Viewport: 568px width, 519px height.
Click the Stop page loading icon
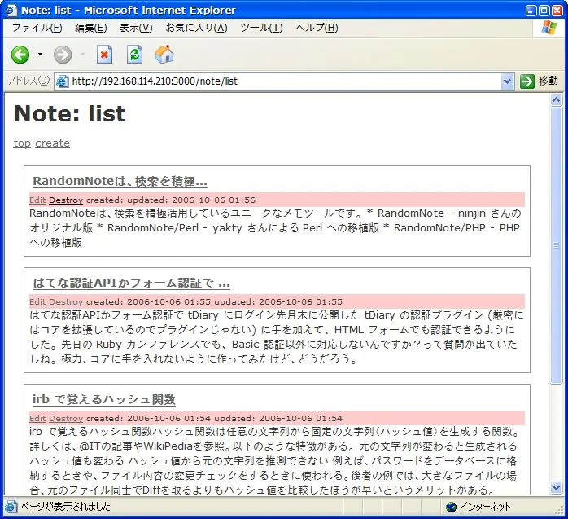pyautogui.click(x=104, y=55)
